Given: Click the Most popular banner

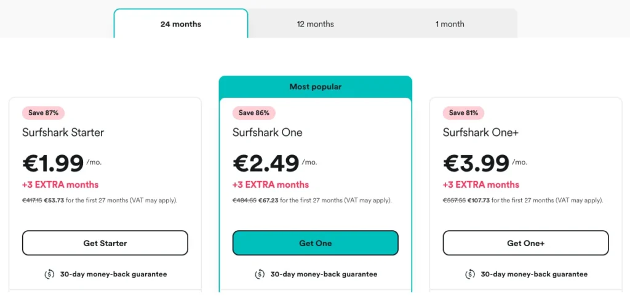Looking at the screenshot, I should (316, 87).
